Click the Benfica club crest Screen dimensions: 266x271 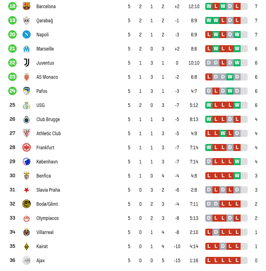27,176
